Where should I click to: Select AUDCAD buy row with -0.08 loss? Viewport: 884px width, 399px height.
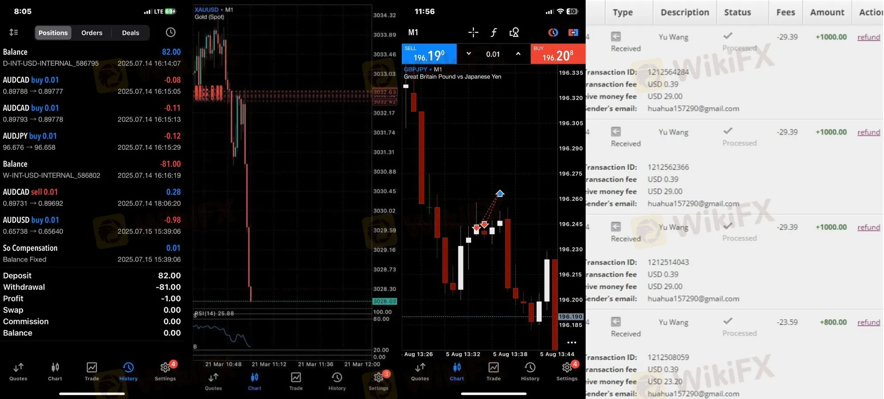[x=91, y=85]
